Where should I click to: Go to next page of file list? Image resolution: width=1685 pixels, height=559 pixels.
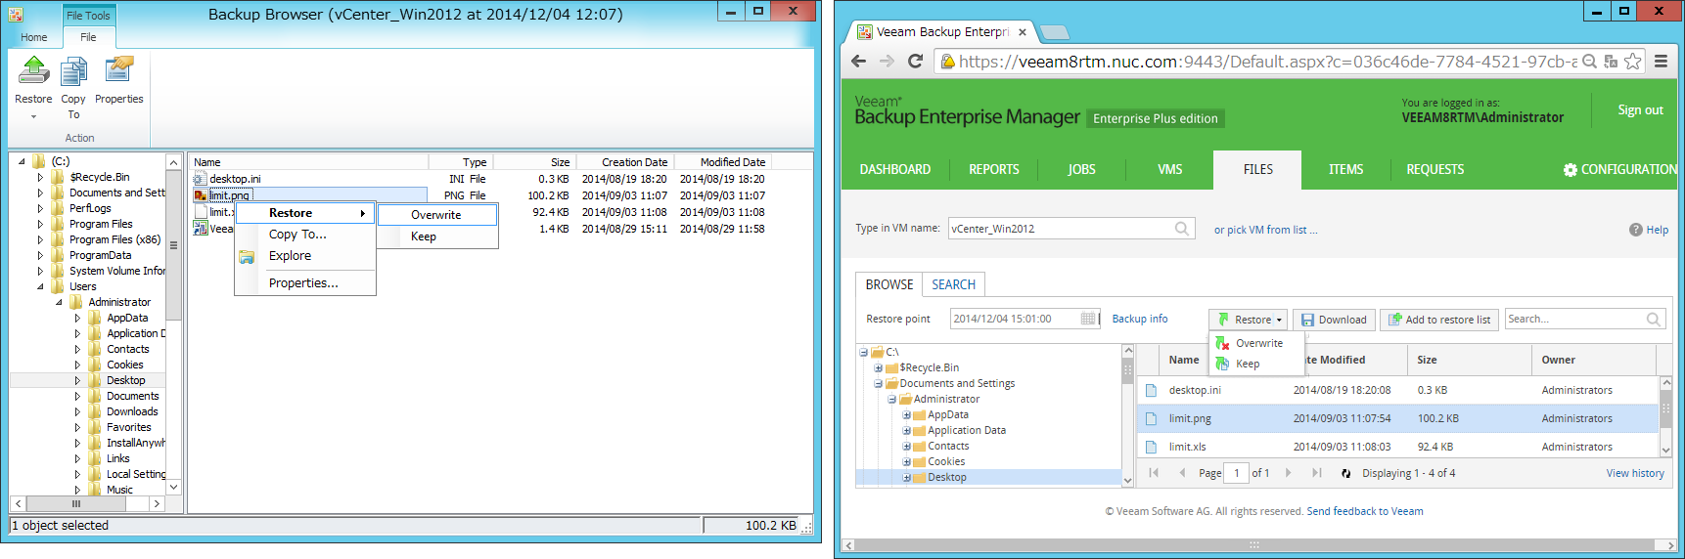(1288, 473)
